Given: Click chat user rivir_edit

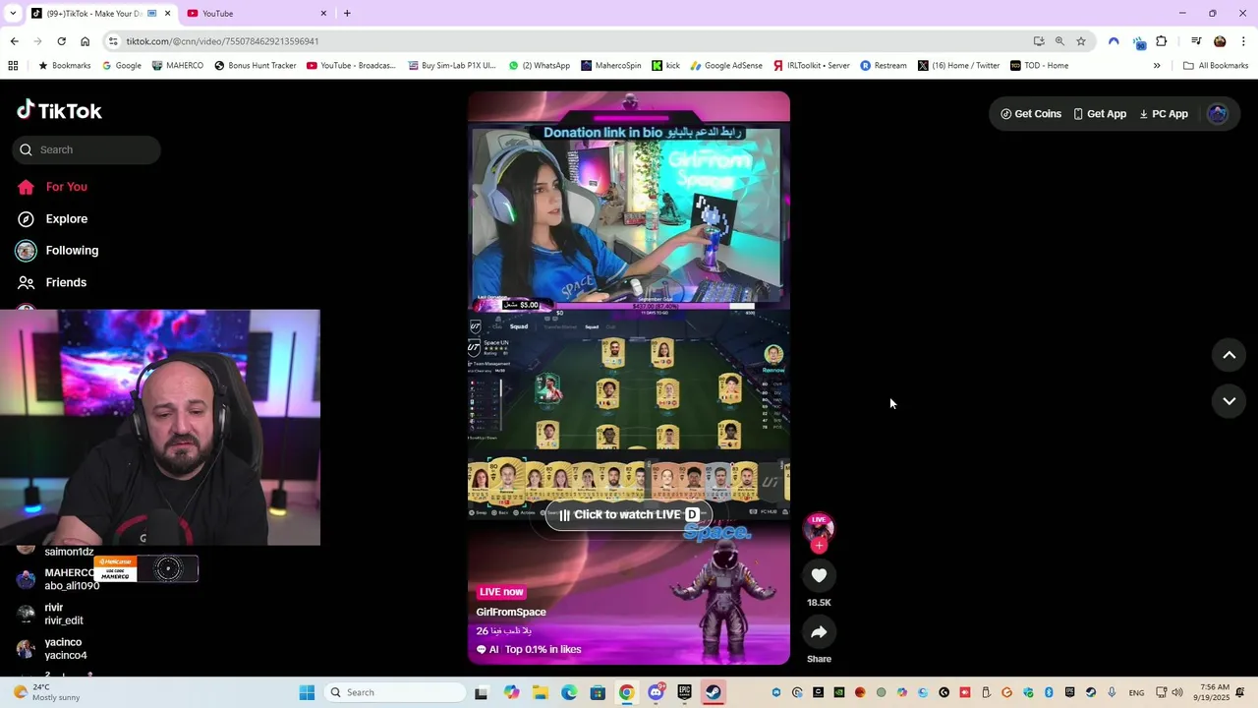Looking at the screenshot, I should (x=64, y=620).
